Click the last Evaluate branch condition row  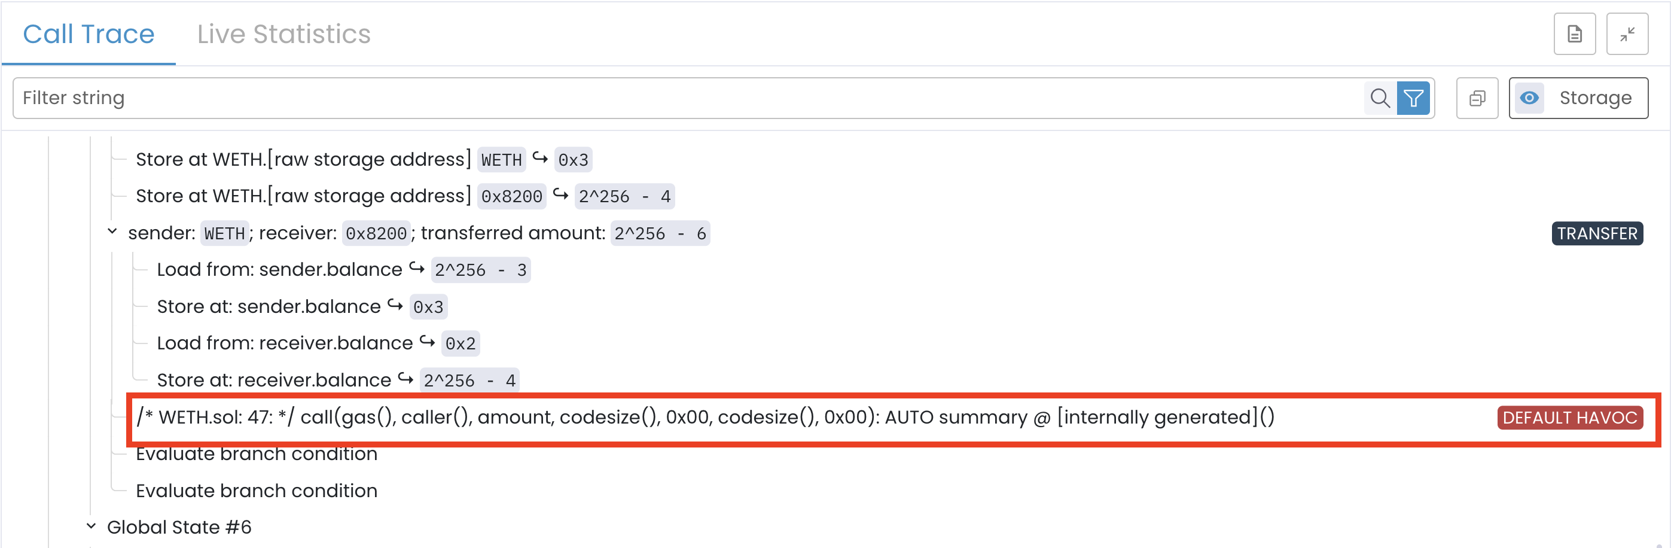point(256,491)
